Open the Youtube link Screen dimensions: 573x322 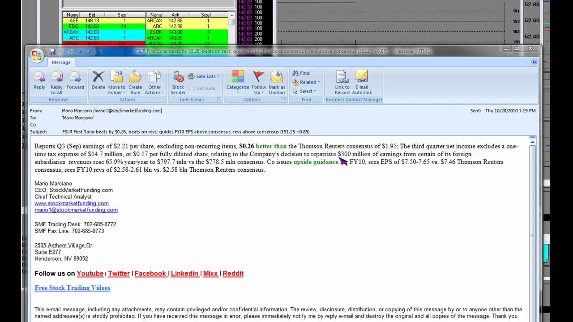point(90,273)
